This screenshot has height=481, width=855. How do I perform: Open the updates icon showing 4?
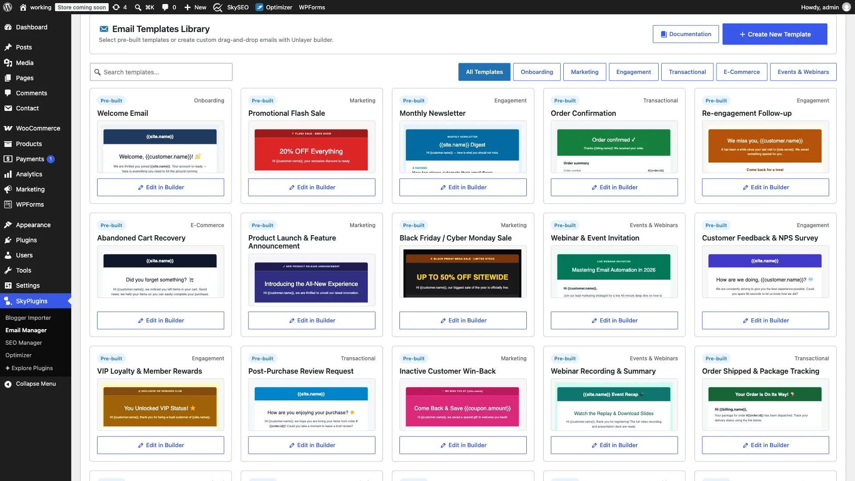(120, 7)
